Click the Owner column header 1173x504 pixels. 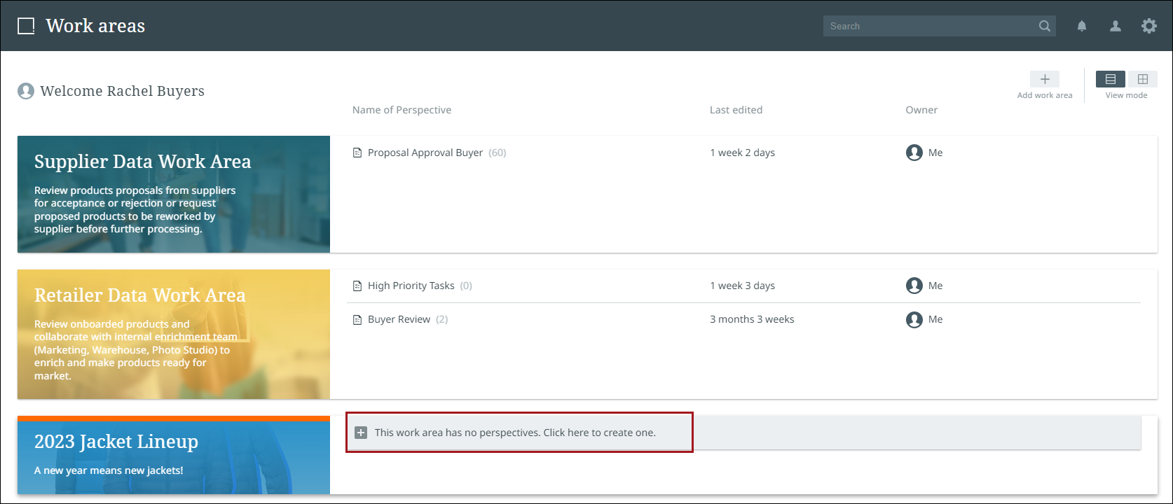921,110
